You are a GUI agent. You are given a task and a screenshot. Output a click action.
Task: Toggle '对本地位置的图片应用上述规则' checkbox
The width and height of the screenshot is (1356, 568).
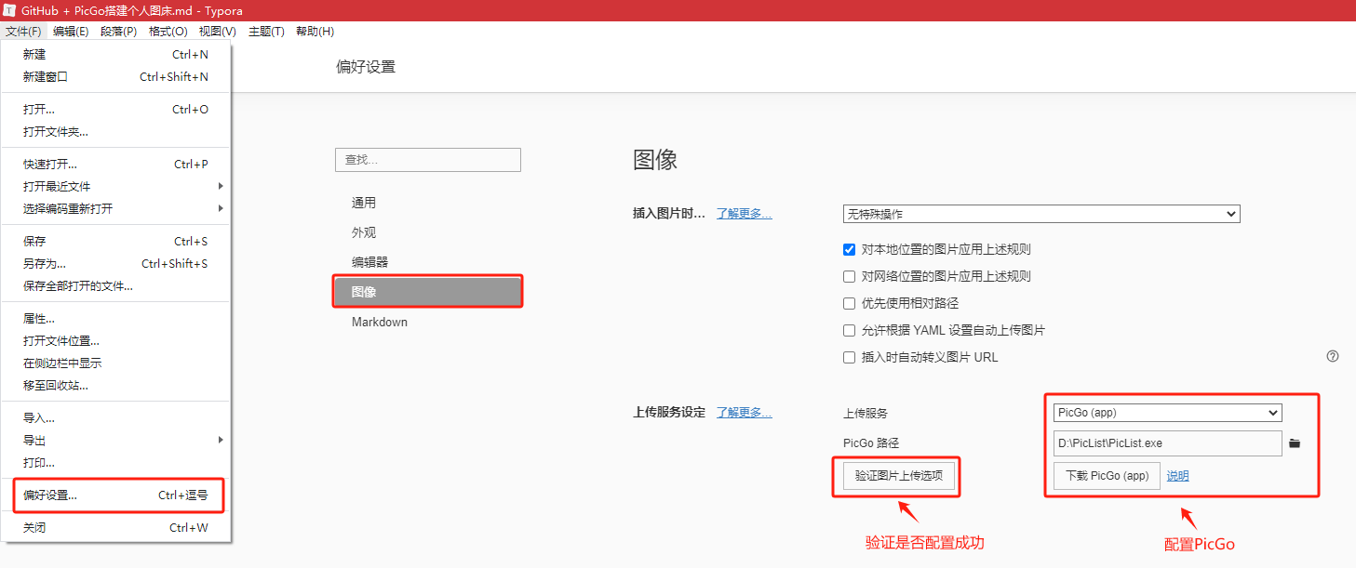tap(849, 249)
